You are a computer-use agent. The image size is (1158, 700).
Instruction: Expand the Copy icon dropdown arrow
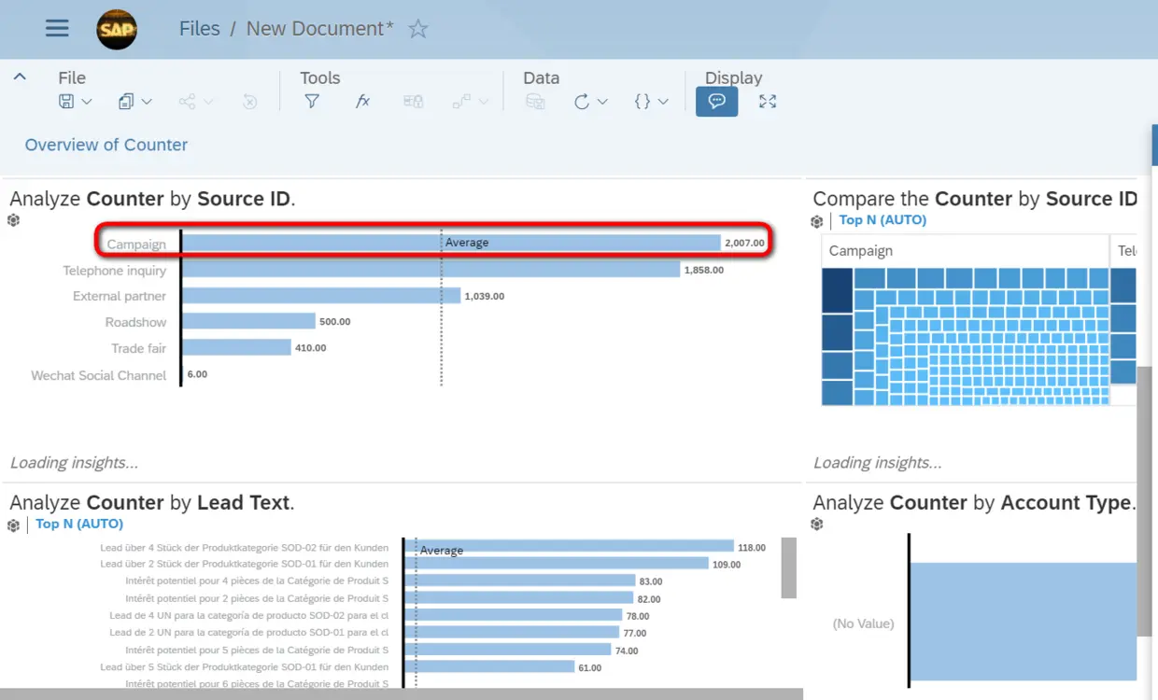(147, 102)
